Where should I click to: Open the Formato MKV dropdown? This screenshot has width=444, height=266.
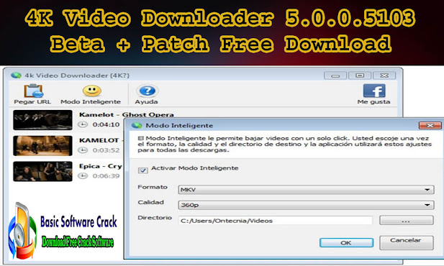(x=306, y=190)
